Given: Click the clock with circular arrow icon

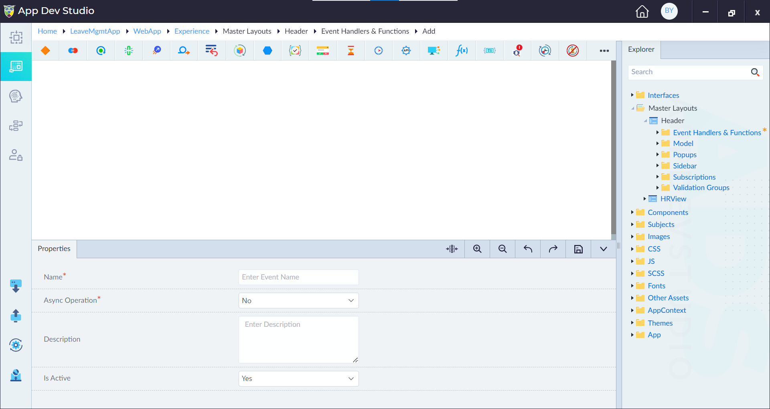Looking at the screenshot, I should pyautogui.click(x=545, y=51).
